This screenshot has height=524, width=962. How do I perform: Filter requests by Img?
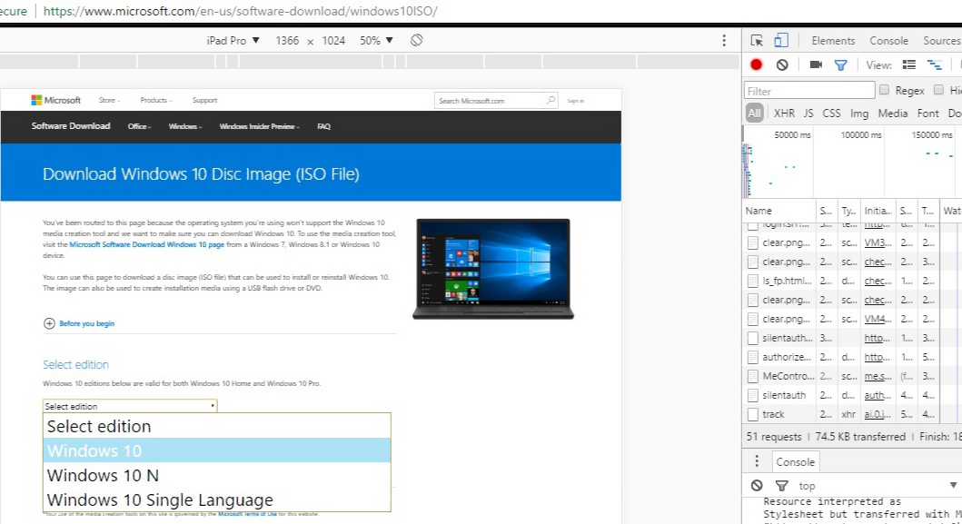859,113
